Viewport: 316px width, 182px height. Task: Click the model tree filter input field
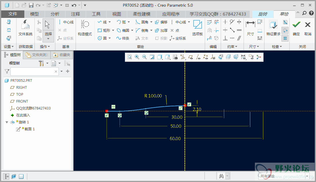tap(34, 71)
